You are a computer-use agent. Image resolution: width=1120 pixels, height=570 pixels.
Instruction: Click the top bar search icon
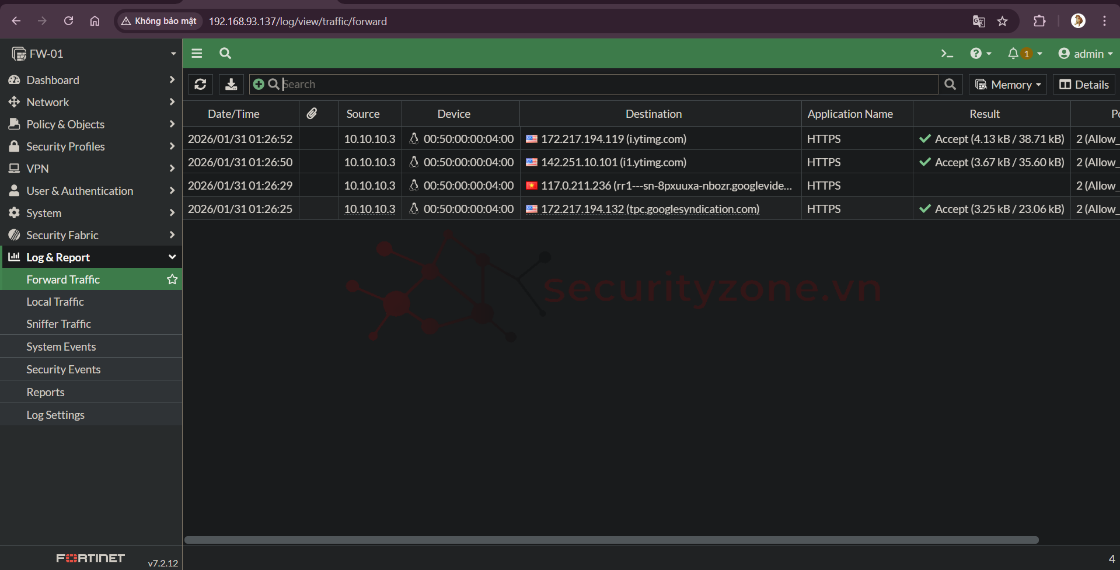(x=225, y=54)
